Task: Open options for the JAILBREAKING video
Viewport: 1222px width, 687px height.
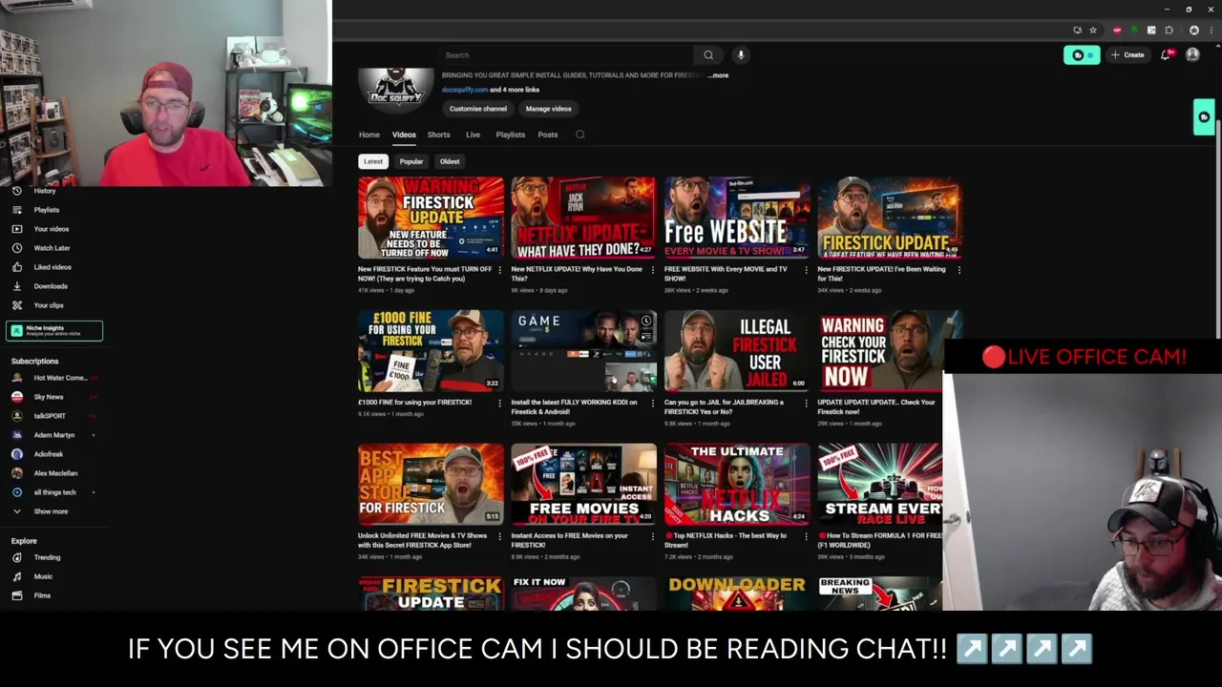Action: [x=806, y=403]
